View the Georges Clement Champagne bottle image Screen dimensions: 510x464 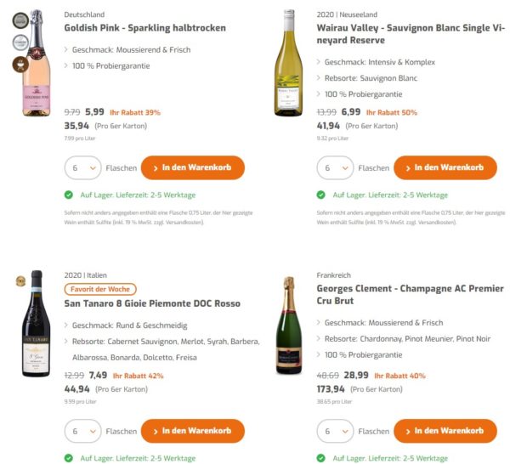289,327
